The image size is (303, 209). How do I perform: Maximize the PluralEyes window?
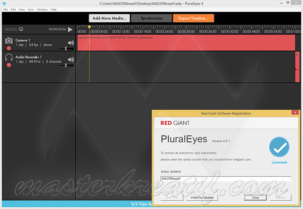288,3
